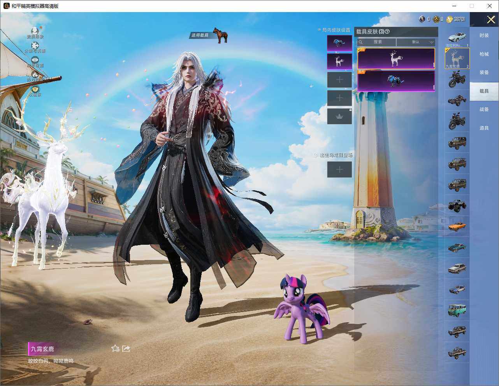Screen dimensions: 499x386
Task: Select the second black motorcycle vehicle
Action: point(457,121)
